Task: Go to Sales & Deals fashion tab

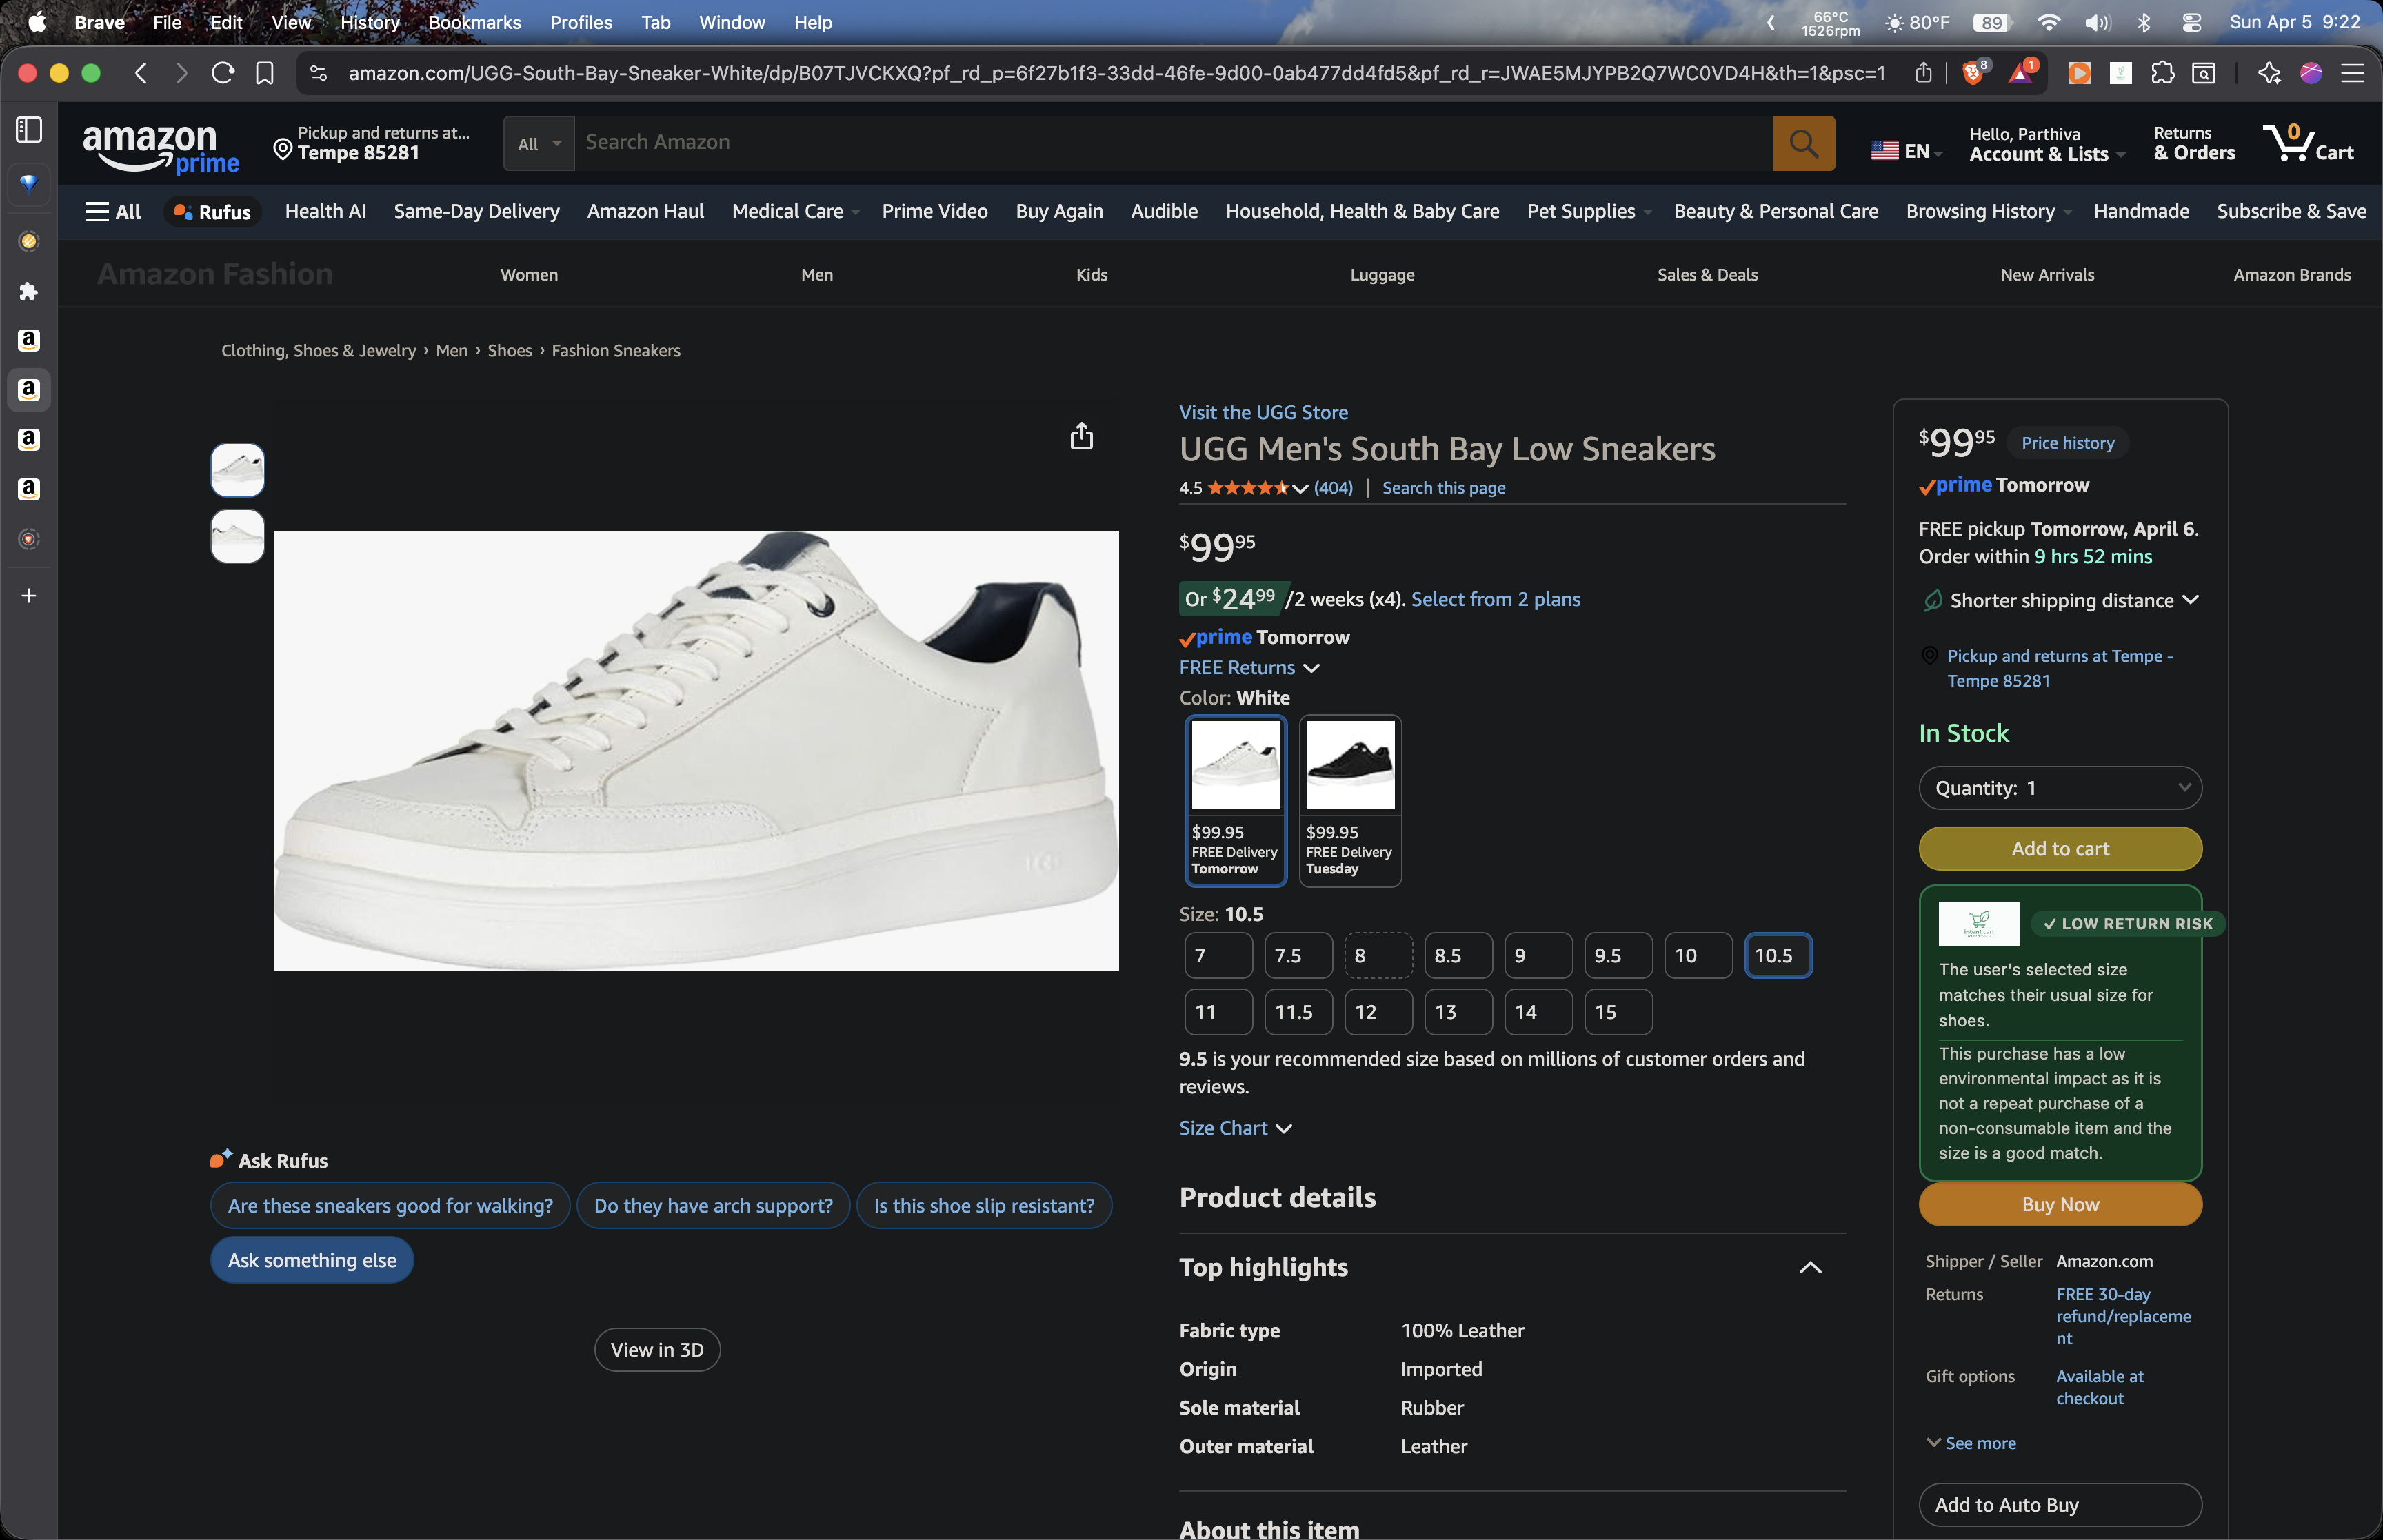Action: coord(1706,275)
